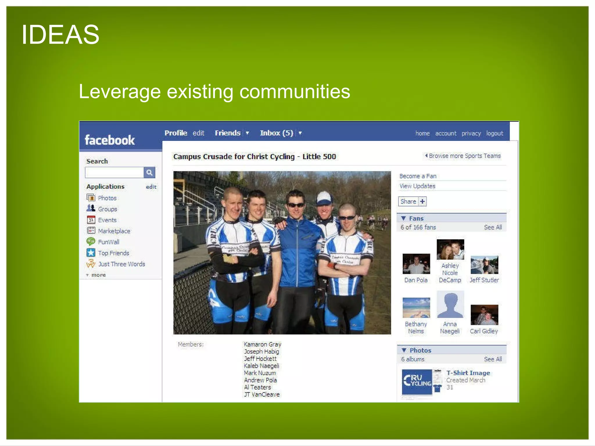This screenshot has width=595, height=446.
Task: Open account settings link
Action: click(x=446, y=133)
